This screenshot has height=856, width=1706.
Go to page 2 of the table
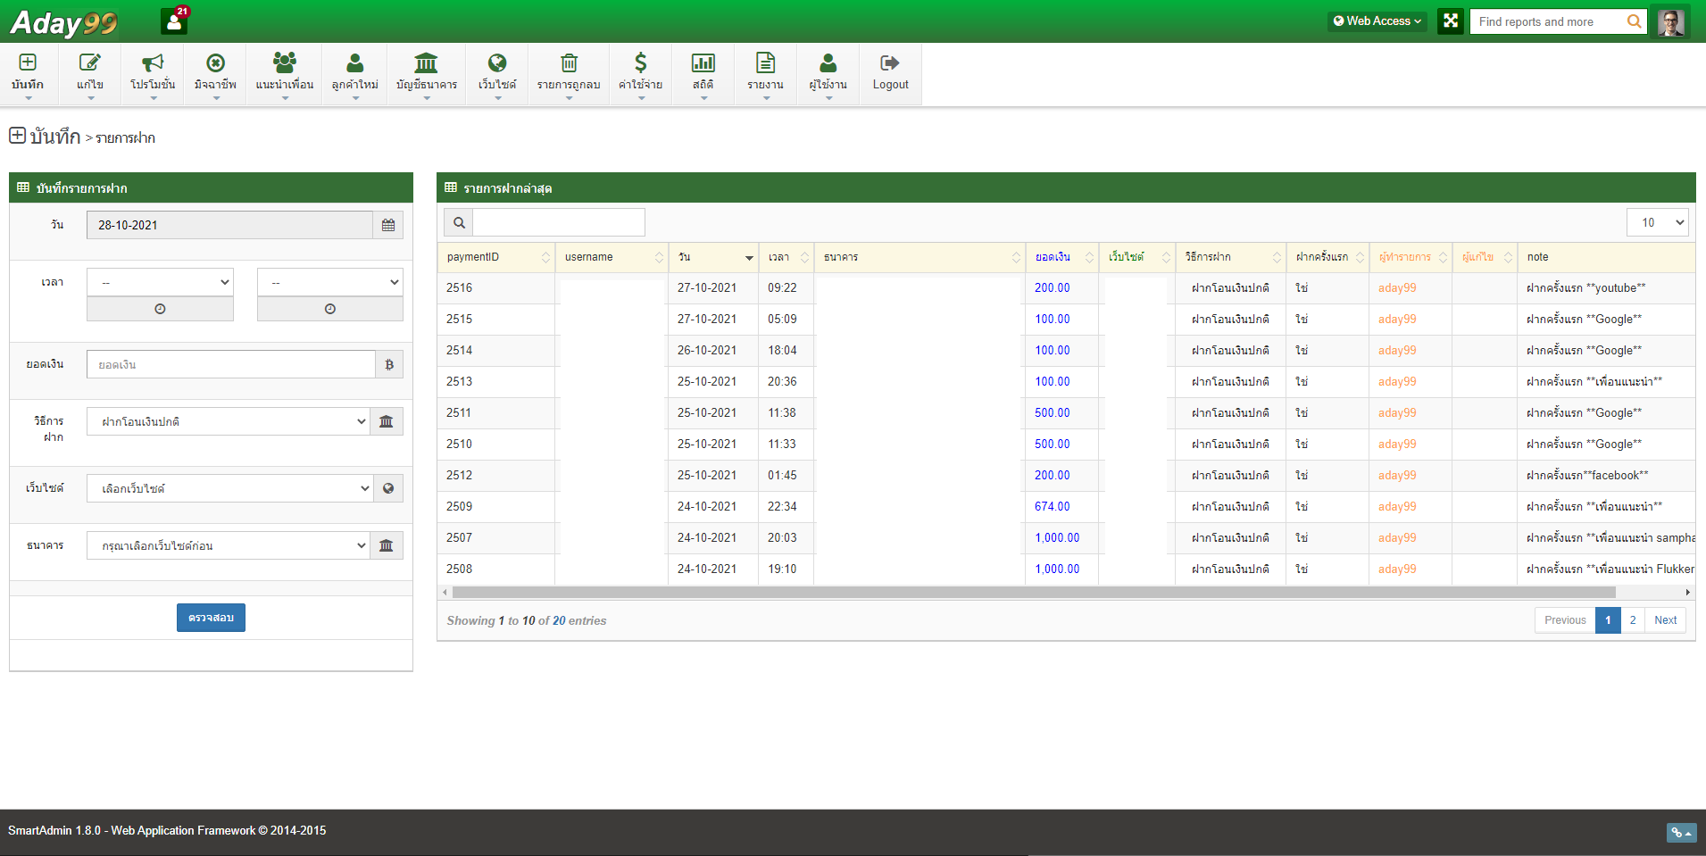coord(1633,620)
